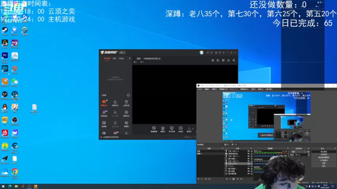Click the OBS Sources panel pop-out icon
337x189 pixels.
pos(251,148)
